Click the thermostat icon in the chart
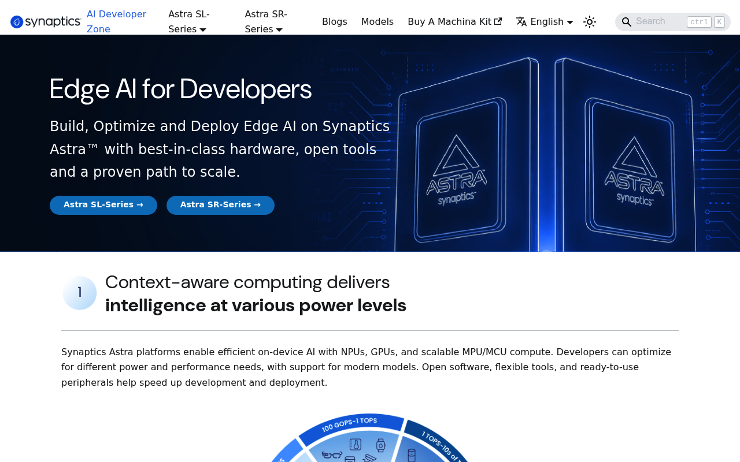740x462 pixels. (356, 444)
